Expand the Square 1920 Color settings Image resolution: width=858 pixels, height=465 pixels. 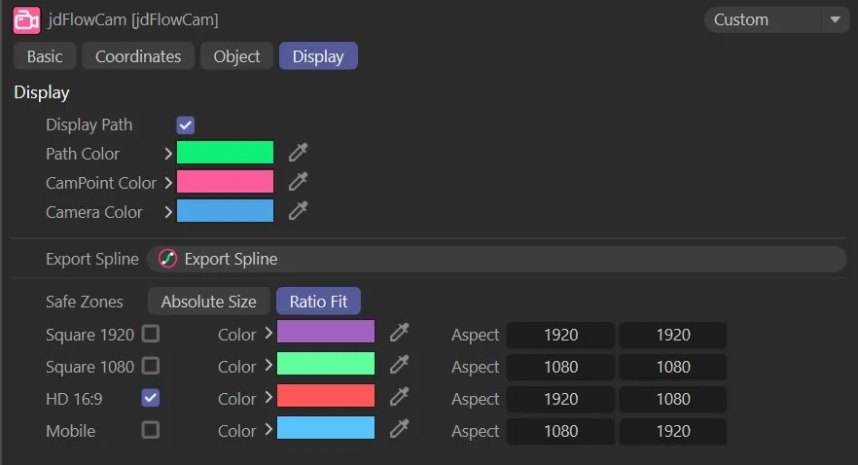pyautogui.click(x=268, y=333)
